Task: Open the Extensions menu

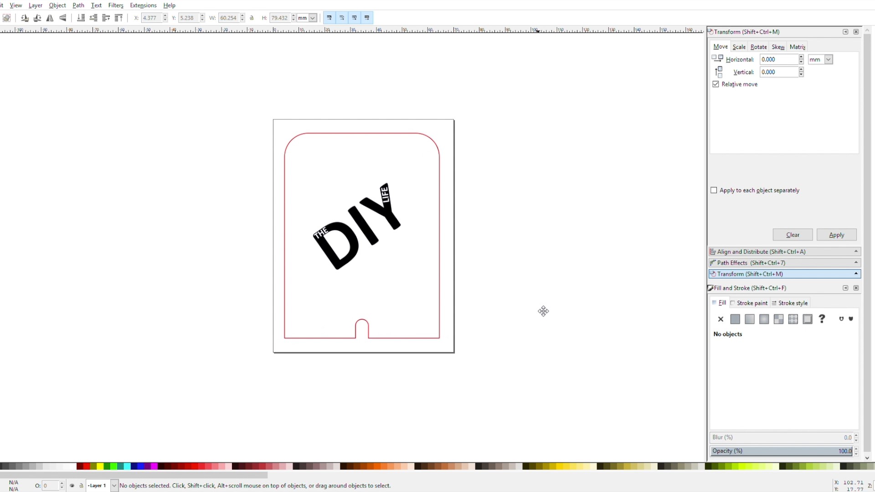Action: tap(143, 5)
